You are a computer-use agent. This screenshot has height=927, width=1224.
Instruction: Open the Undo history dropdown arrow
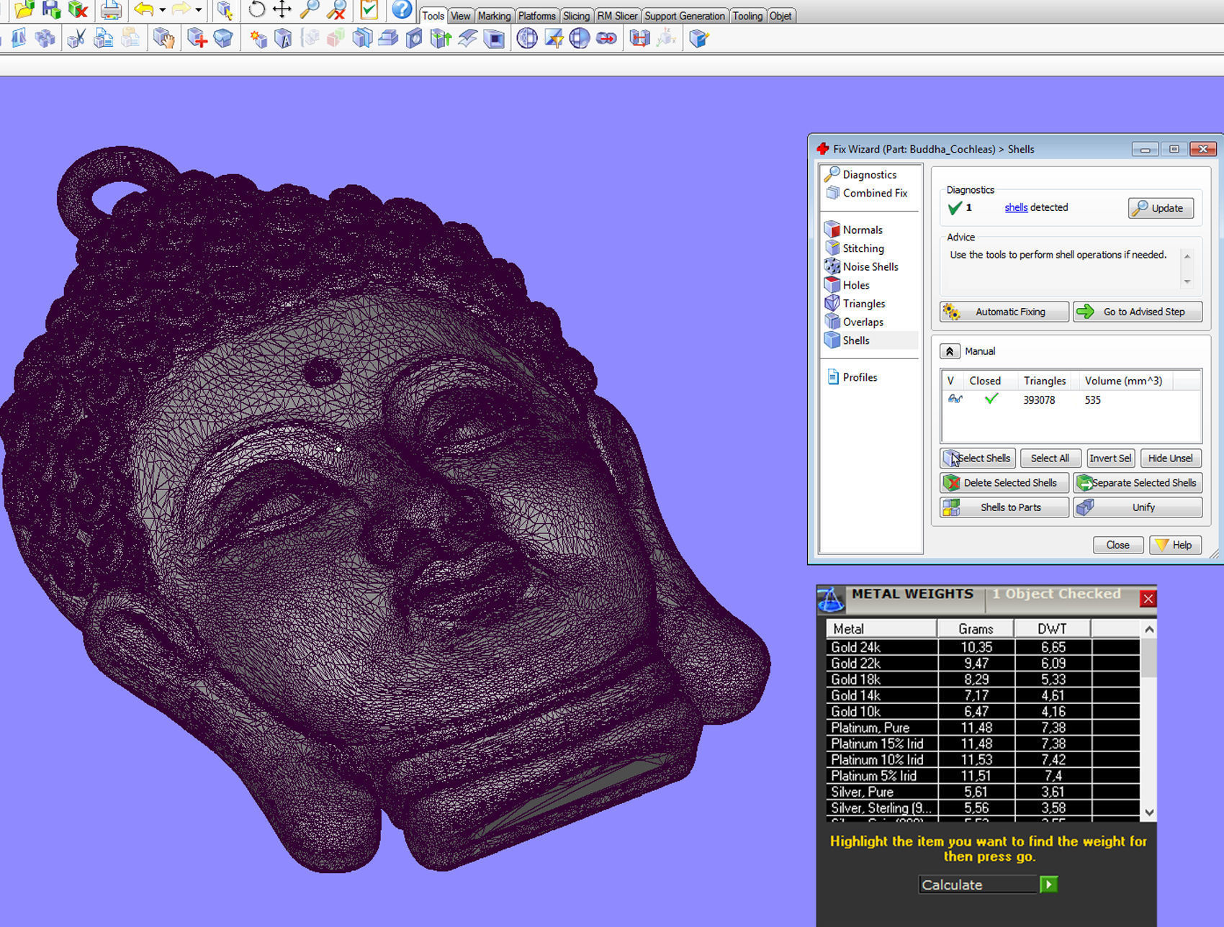click(162, 10)
